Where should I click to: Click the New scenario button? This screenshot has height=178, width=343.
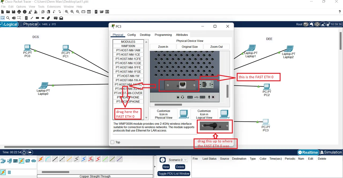(166, 167)
